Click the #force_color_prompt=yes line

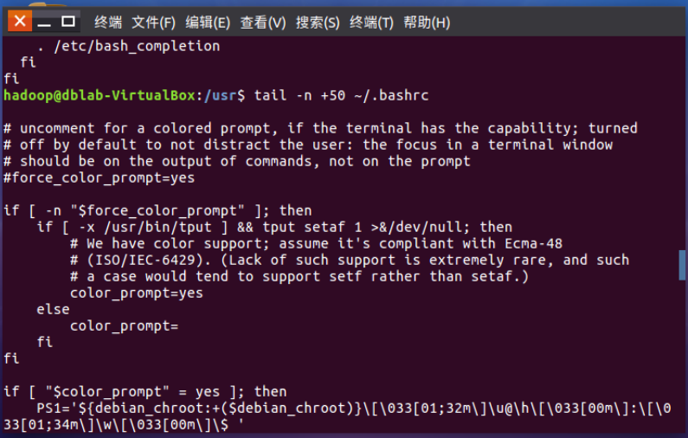point(100,177)
